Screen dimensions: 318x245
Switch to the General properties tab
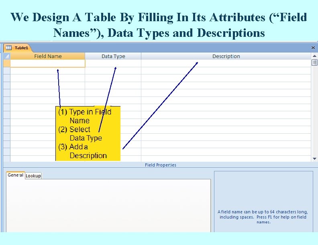tap(15, 175)
